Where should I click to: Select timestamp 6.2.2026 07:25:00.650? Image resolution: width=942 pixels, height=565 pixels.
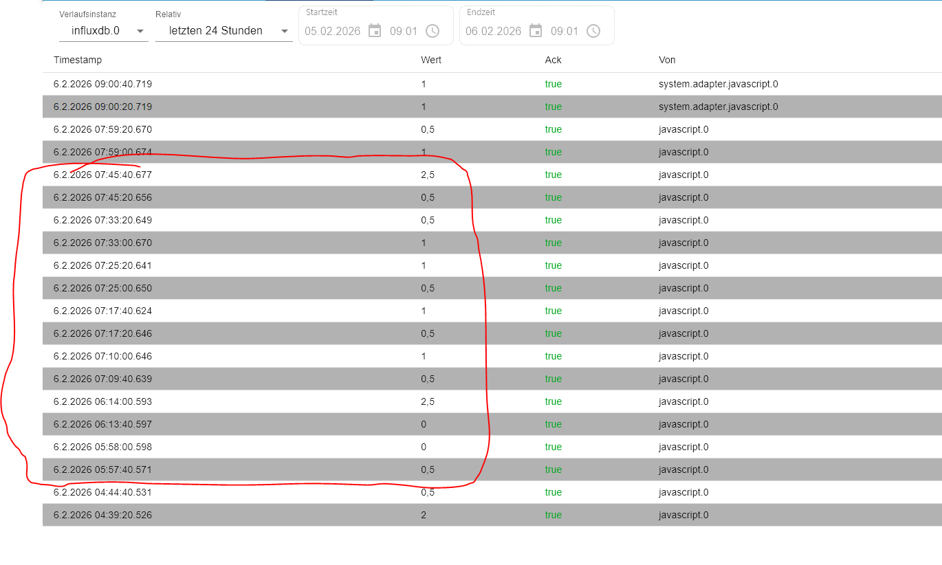coord(102,288)
